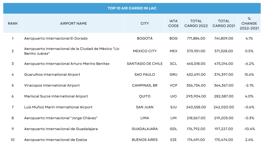Select Luis Muñoz Marin International Airport row
This screenshot has height=148, width=264.
[x=132, y=107]
